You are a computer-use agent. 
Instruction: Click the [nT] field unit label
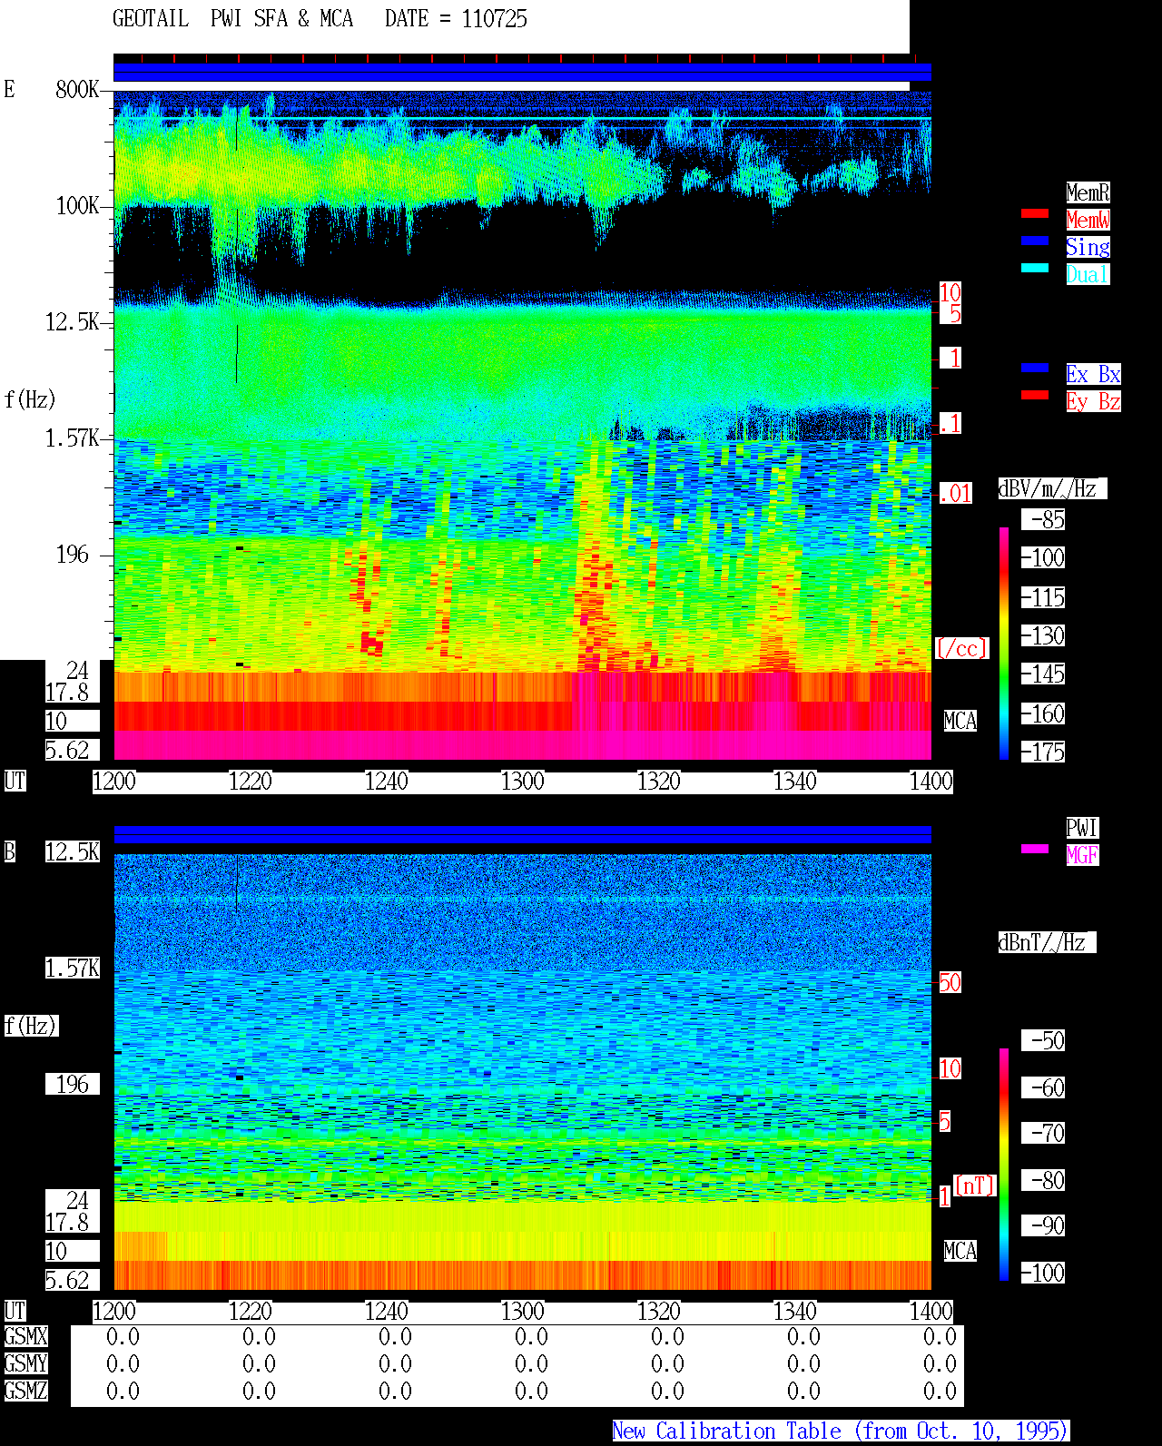coord(975,1185)
